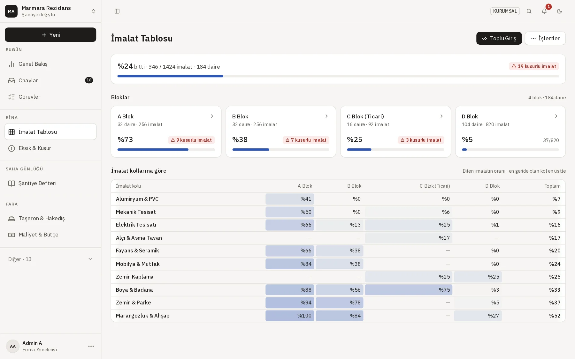The height and width of the screenshot is (359, 575).
Task: Open the İşlemler menu button
Action: click(x=545, y=38)
